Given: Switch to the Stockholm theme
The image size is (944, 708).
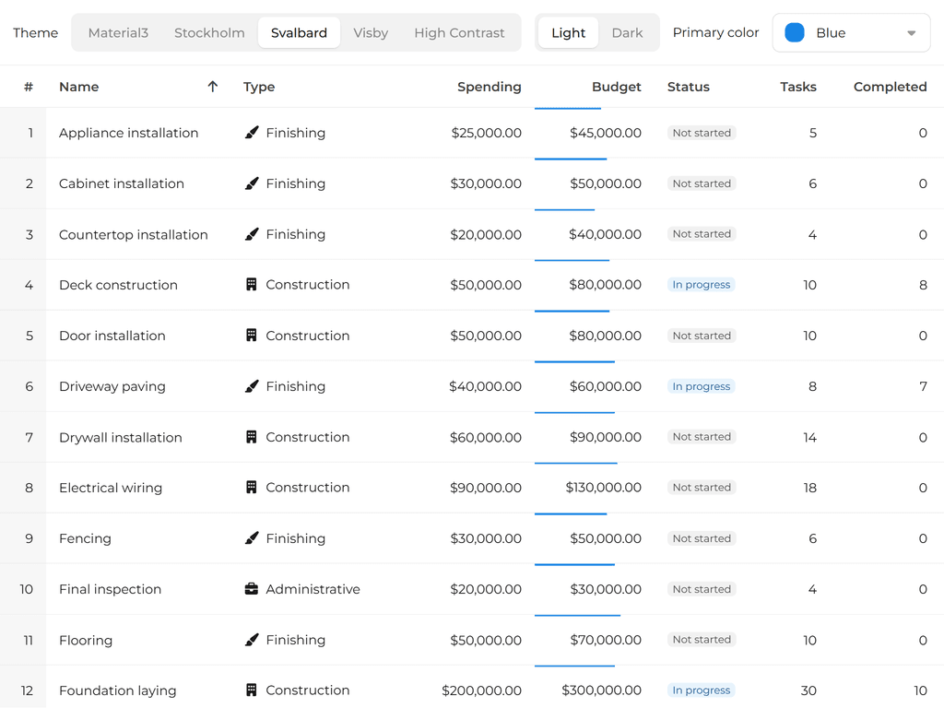Looking at the screenshot, I should pyautogui.click(x=209, y=32).
